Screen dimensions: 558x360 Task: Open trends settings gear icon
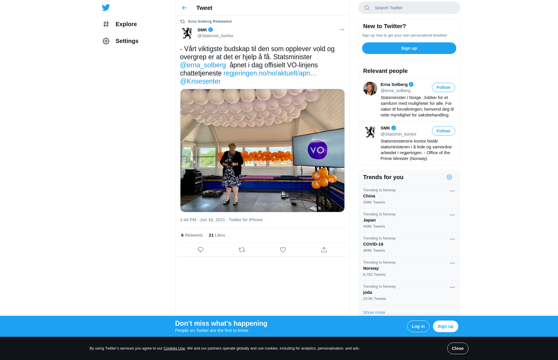pos(449,177)
